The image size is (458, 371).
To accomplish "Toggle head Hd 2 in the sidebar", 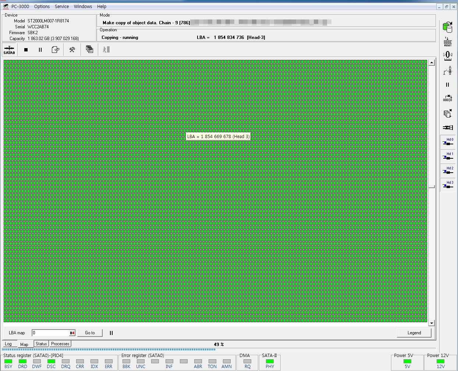I will (x=448, y=171).
